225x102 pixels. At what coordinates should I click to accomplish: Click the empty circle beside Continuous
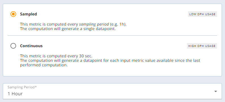pyautogui.click(x=13, y=46)
